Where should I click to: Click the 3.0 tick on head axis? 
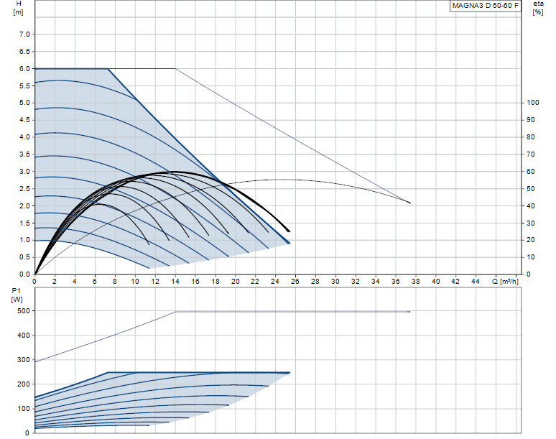pos(24,171)
